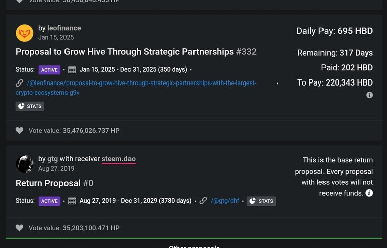The image size is (387, 248).
Task: Open Return Proposal #0 title
Action: (x=54, y=183)
